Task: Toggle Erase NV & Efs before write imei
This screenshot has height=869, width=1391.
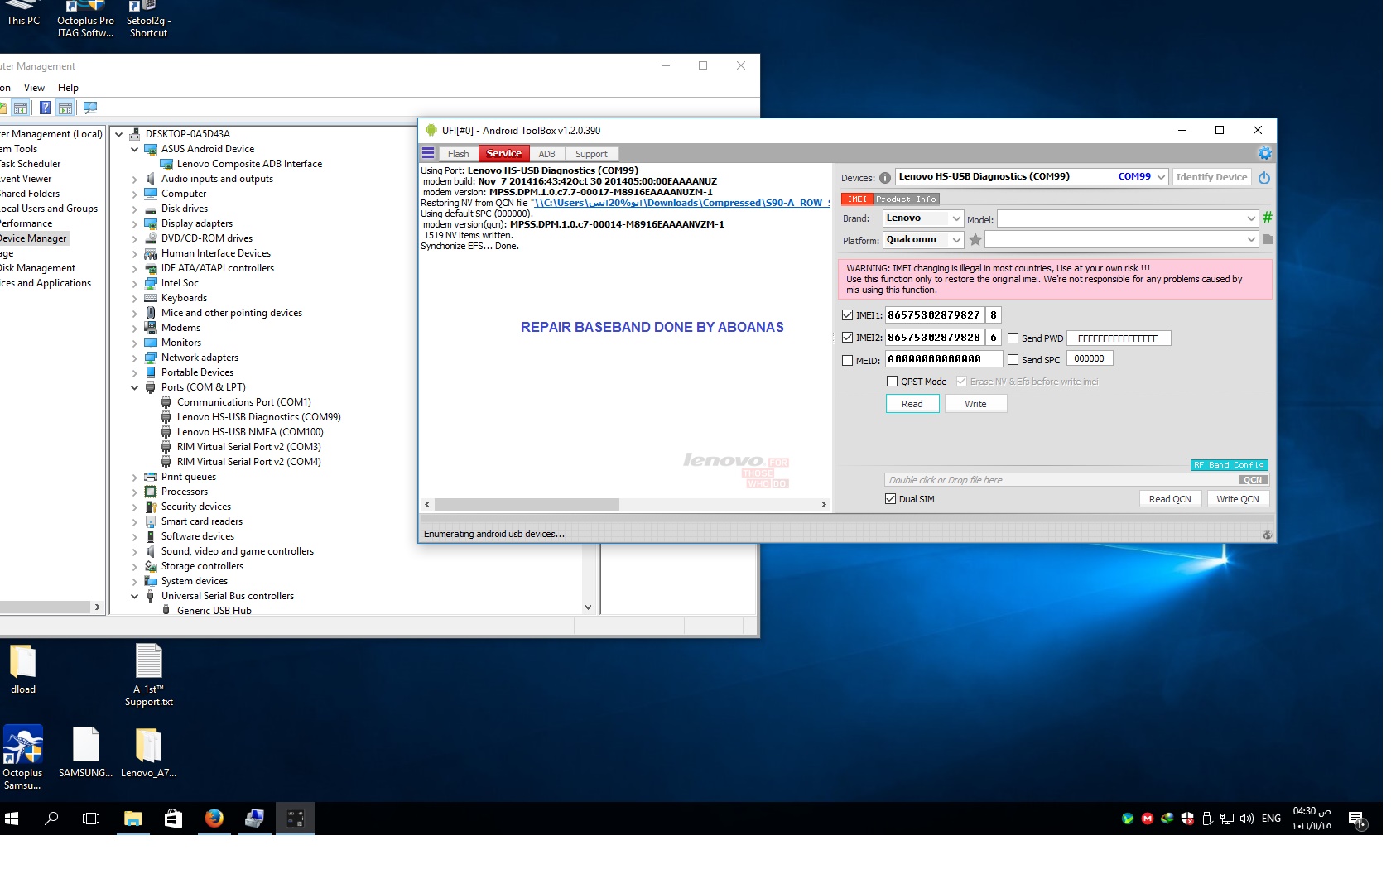Action: (x=961, y=382)
